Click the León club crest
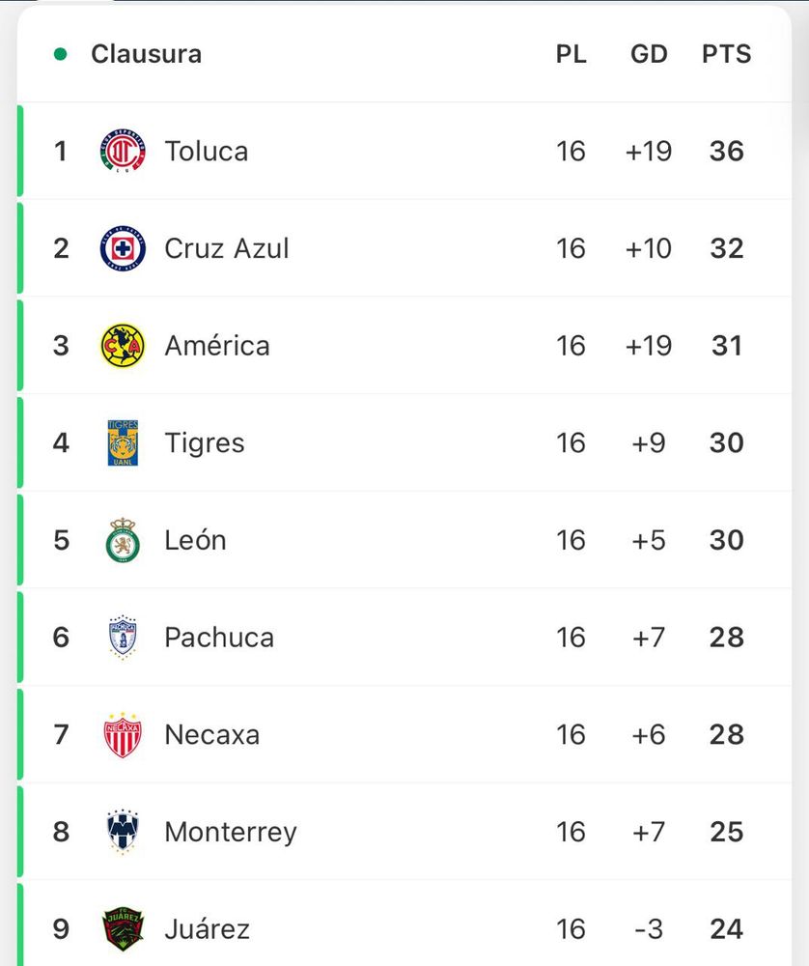Viewport: 809px width, 966px height. pyautogui.click(x=123, y=540)
